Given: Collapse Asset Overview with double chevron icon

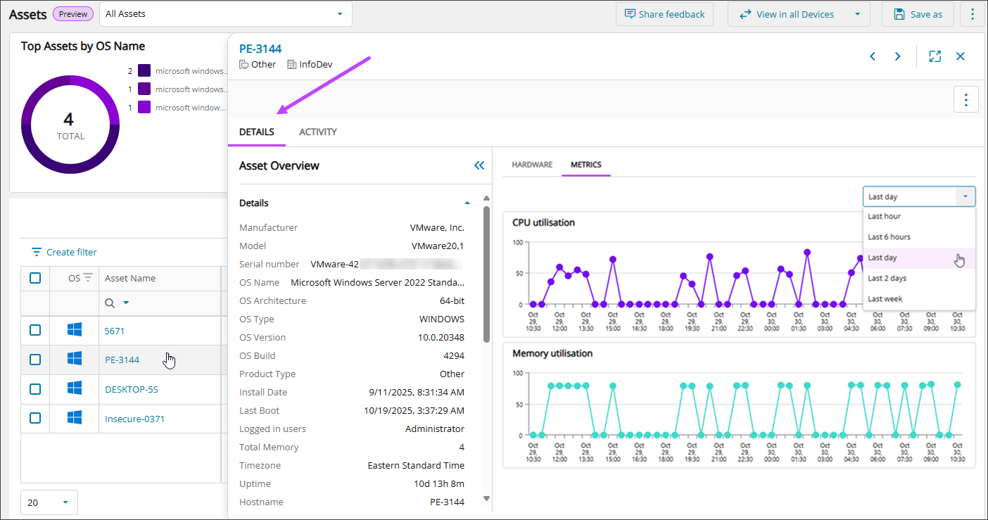Looking at the screenshot, I should click(479, 166).
